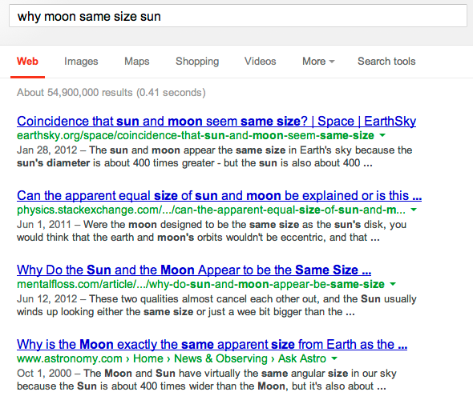Expand the More dropdown menu
Viewport: 473px width, 400px height.
click(x=318, y=61)
